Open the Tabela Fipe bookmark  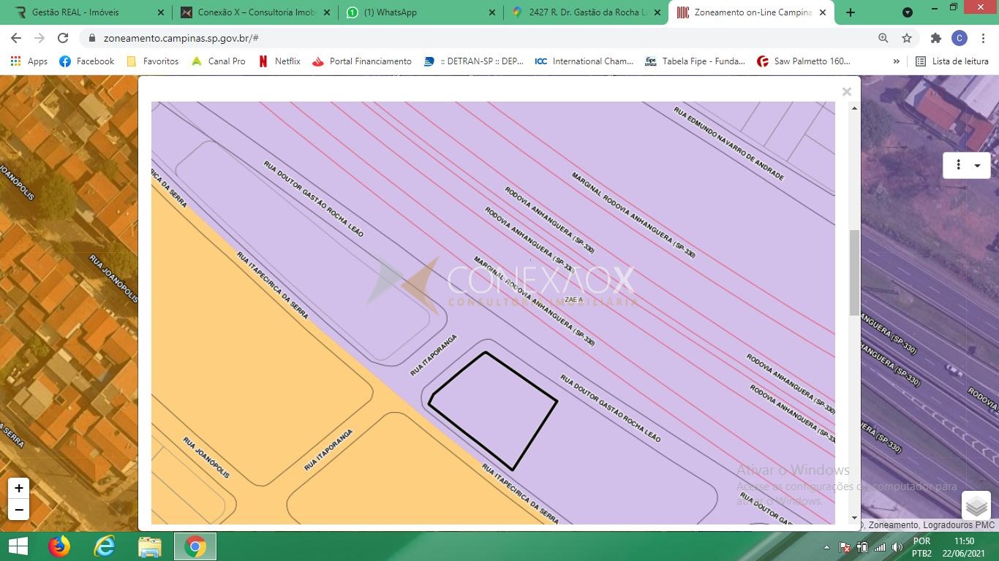695,61
